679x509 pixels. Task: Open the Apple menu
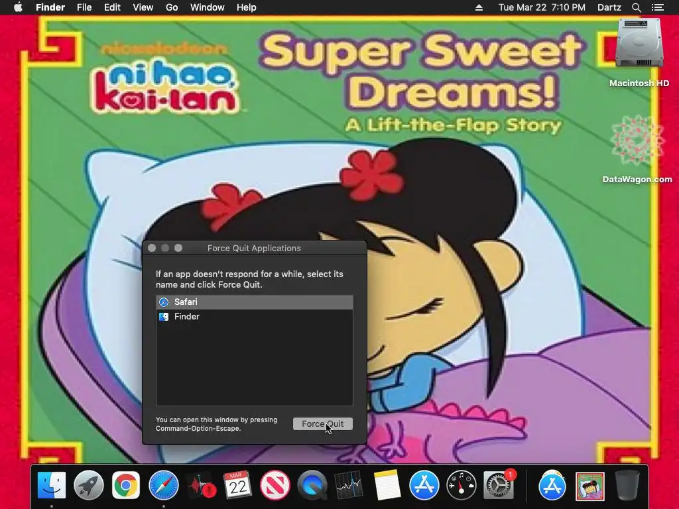[18, 7]
